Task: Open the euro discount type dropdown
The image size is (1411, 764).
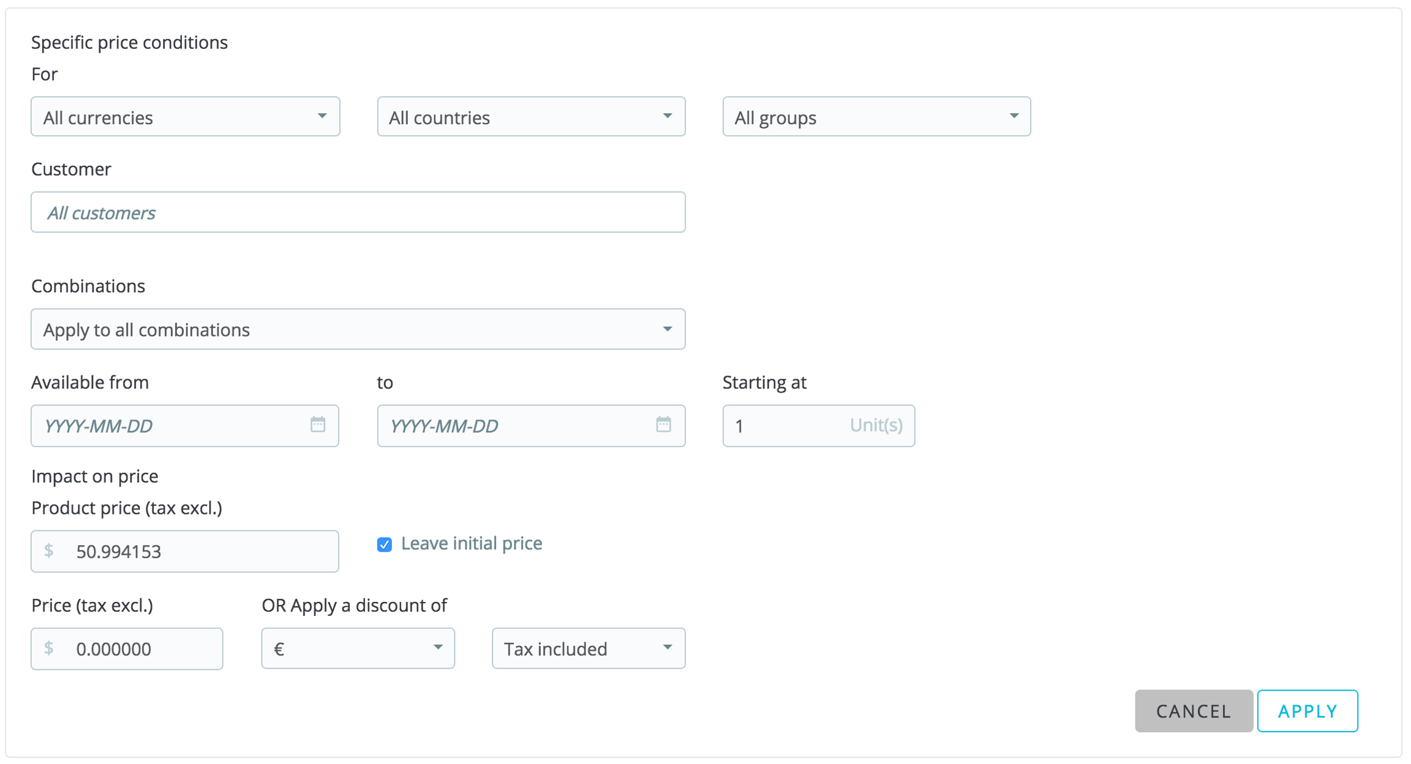Action: tap(358, 648)
